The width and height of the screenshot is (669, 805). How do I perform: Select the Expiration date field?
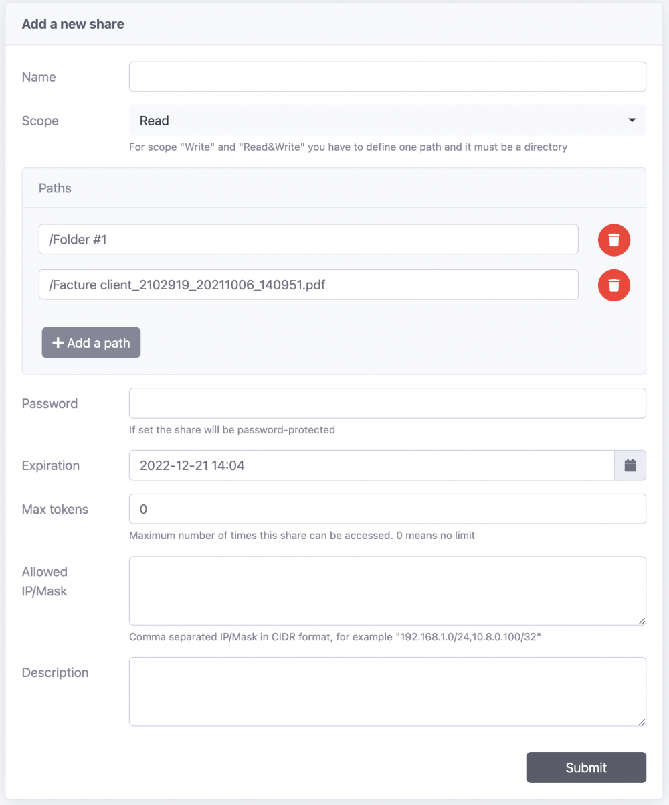click(371, 465)
